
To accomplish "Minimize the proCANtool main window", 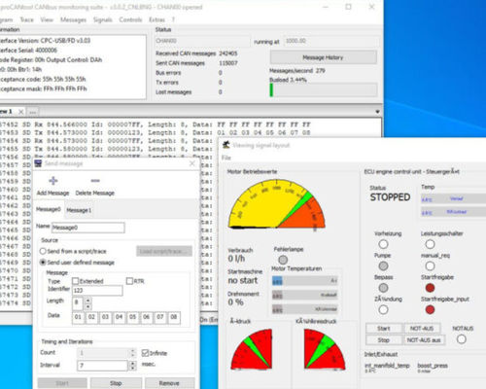I will (x=326, y=7).
